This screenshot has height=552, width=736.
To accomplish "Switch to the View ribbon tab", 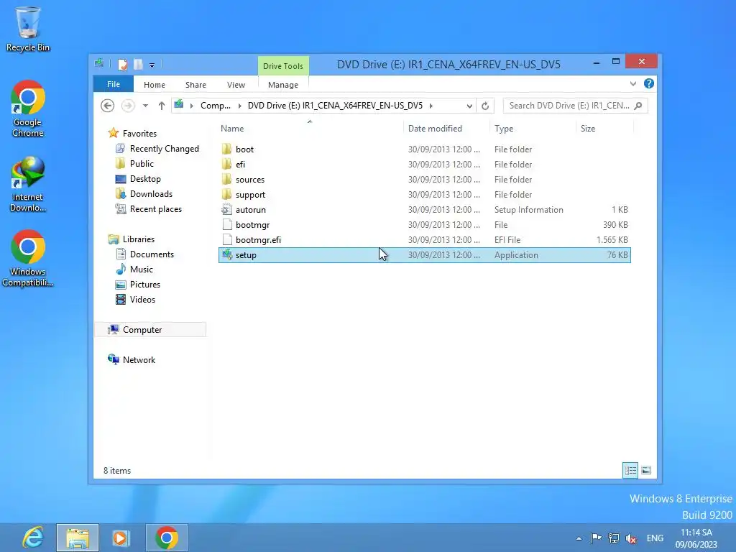I will 236,85.
